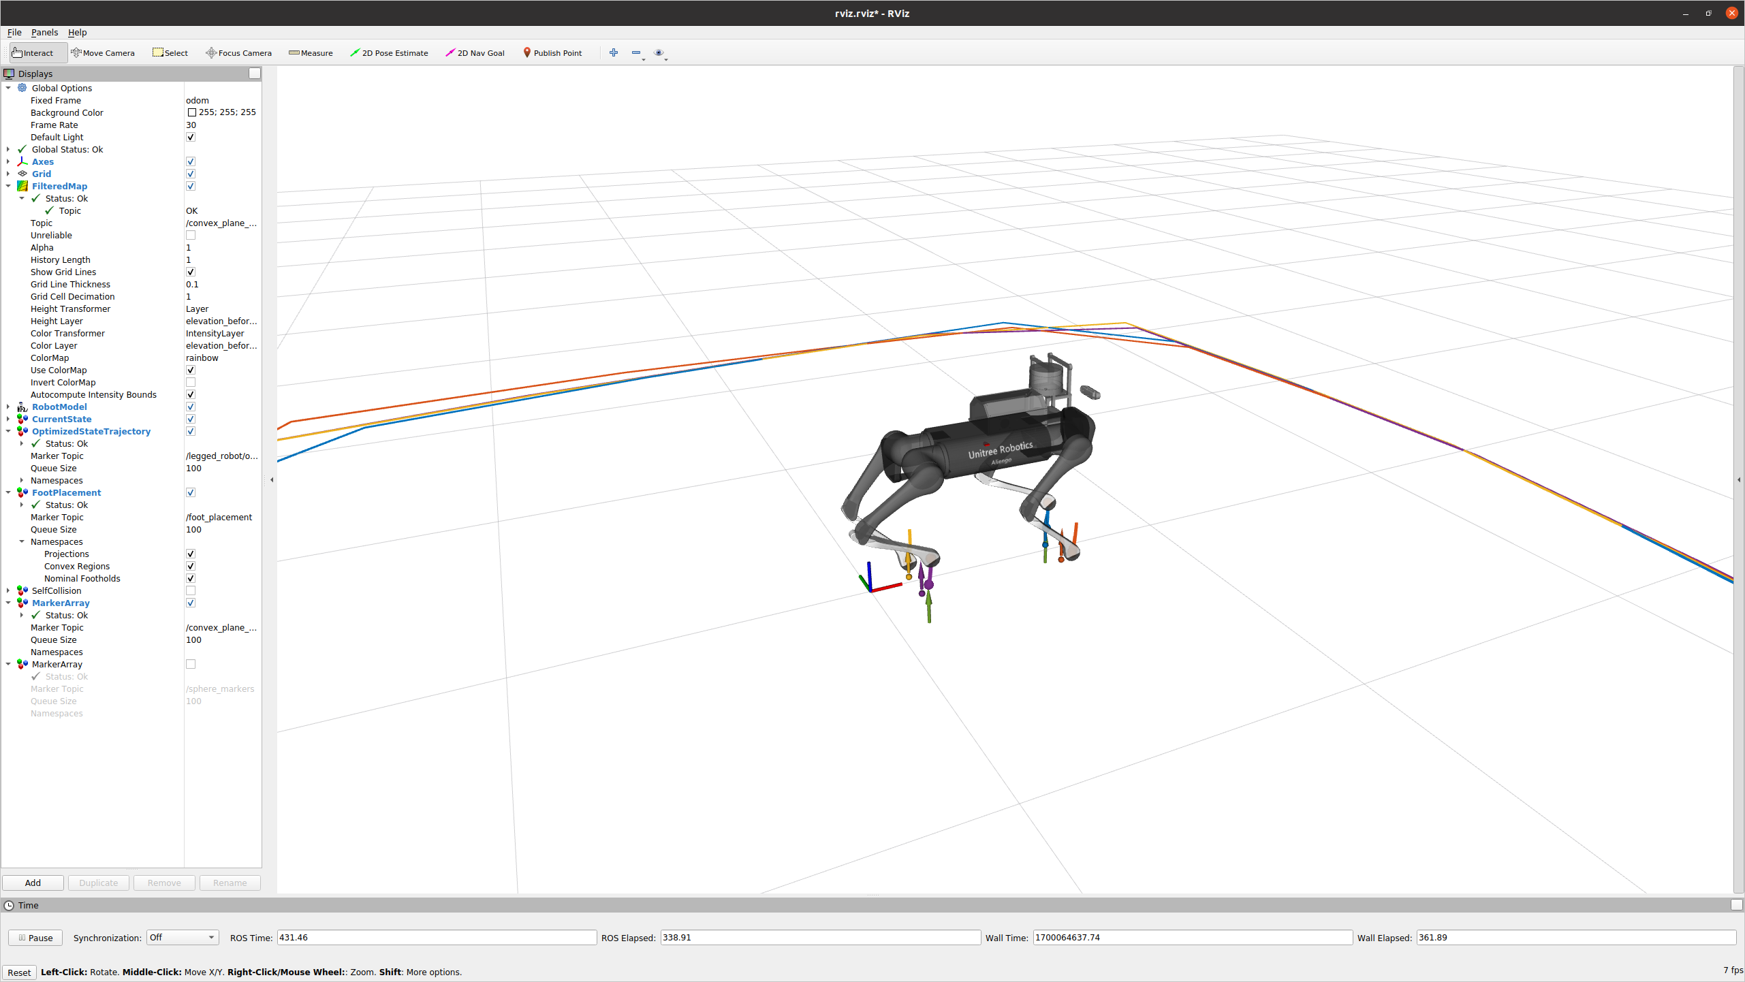Activate the 2D Nav Goal tool
The height and width of the screenshot is (982, 1745).
(x=475, y=52)
